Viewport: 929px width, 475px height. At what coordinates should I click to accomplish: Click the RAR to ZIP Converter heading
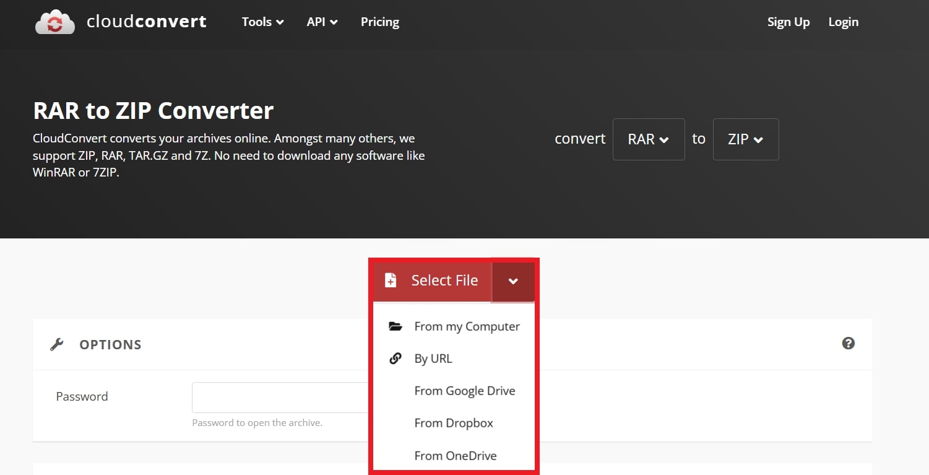[x=153, y=111]
